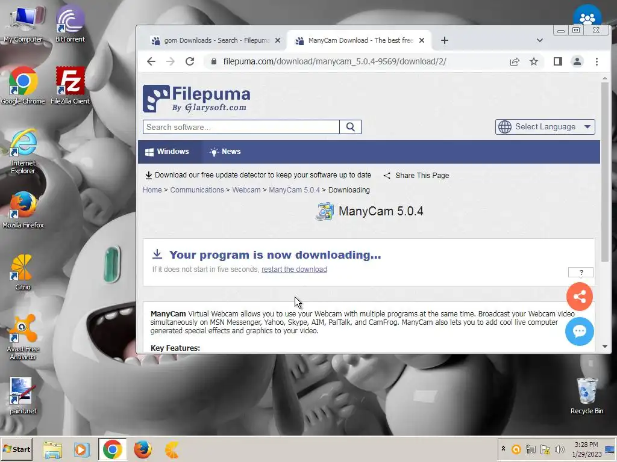Go back in Chrome browser
The width and height of the screenshot is (617, 462).
[x=151, y=61]
